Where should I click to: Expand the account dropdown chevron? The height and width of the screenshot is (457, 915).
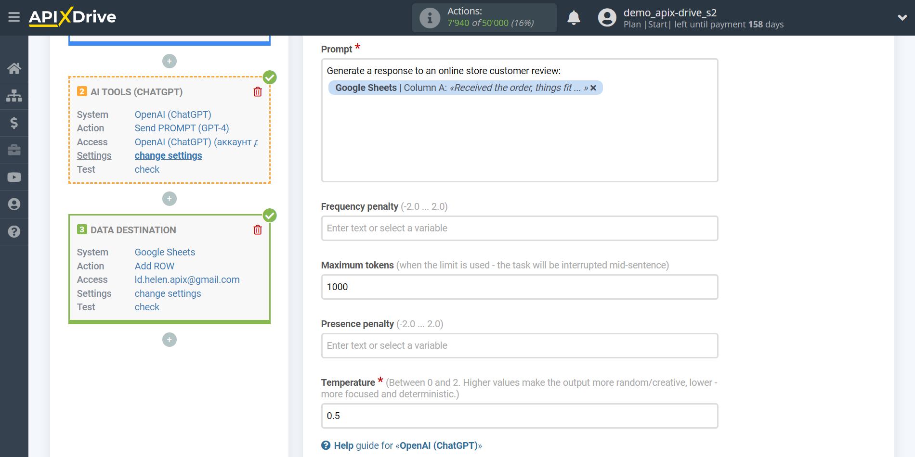(x=902, y=18)
